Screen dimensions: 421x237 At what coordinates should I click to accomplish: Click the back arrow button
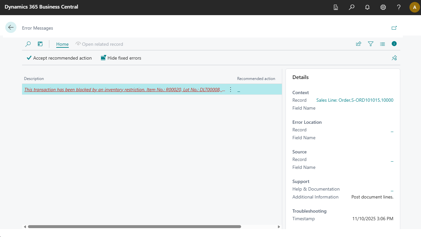[x=11, y=28]
